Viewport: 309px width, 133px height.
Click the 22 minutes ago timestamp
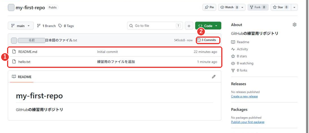[x=205, y=52]
